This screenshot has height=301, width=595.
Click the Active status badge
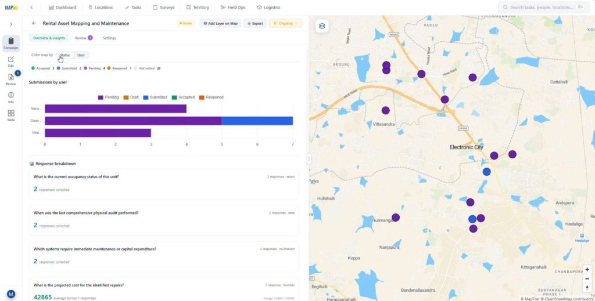pos(186,23)
